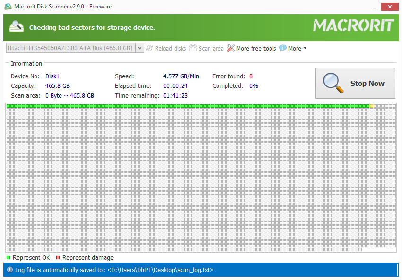The width and height of the screenshot is (402, 280).
Task: Close the Macrorit Disk Scanner window
Action: click(390, 7)
